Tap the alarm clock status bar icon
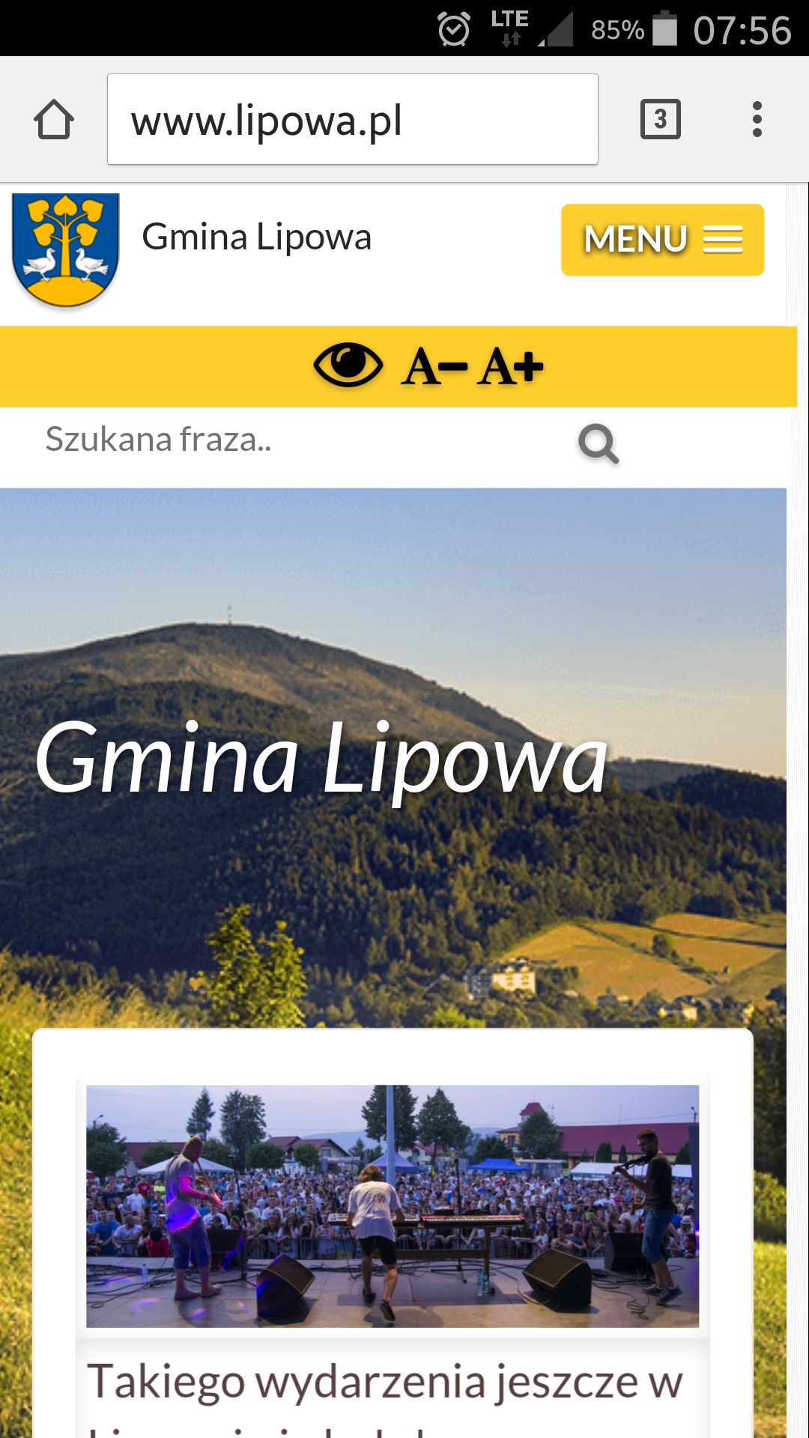This screenshot has height=1438, width=809. (454, 29)
